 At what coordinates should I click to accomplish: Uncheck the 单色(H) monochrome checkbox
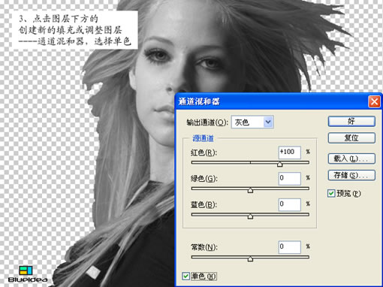tap(185, 276)
